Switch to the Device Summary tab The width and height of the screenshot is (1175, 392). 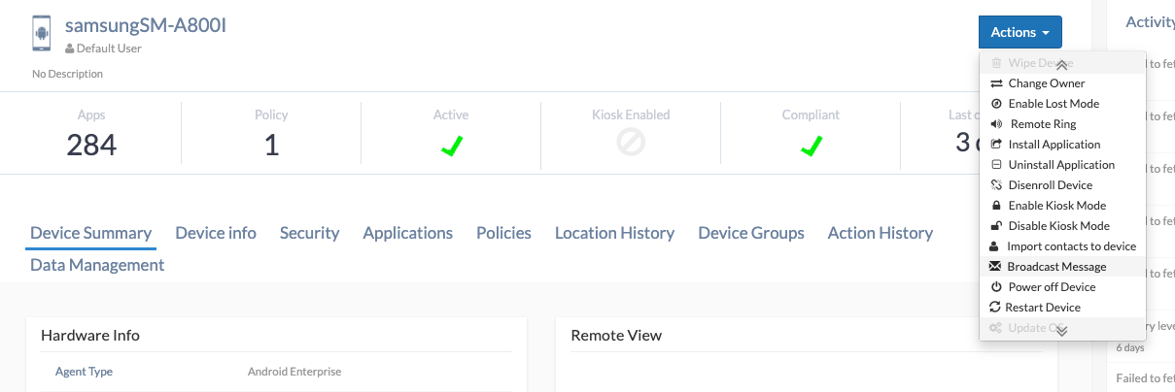coord(91,233)
